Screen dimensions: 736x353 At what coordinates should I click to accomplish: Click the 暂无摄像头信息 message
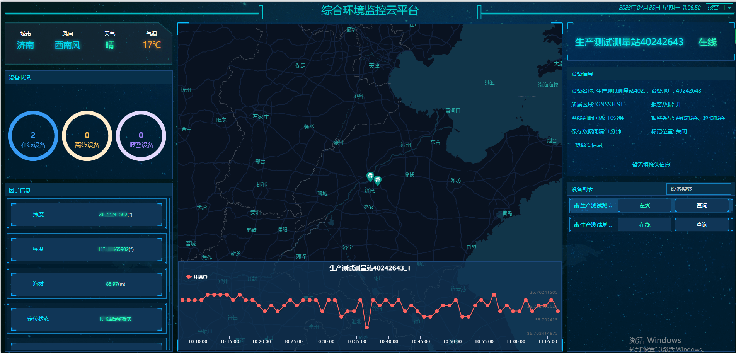651,165
